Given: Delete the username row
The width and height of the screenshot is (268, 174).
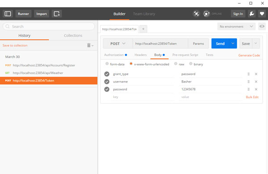Looking at the screenshot, I should point(256,82).
